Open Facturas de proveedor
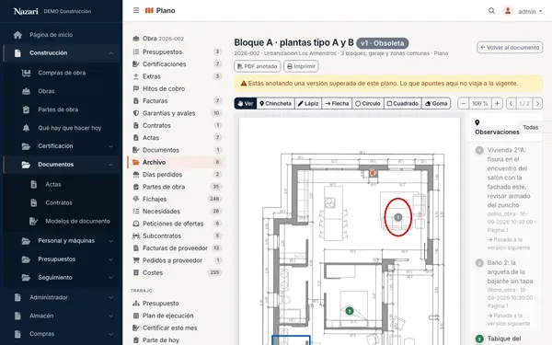 click(176, 248)
